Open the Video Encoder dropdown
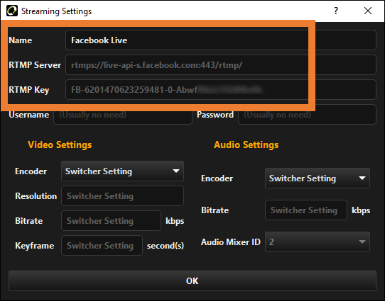The width and height of the screenshot is (385, 301). click(122, 171)
